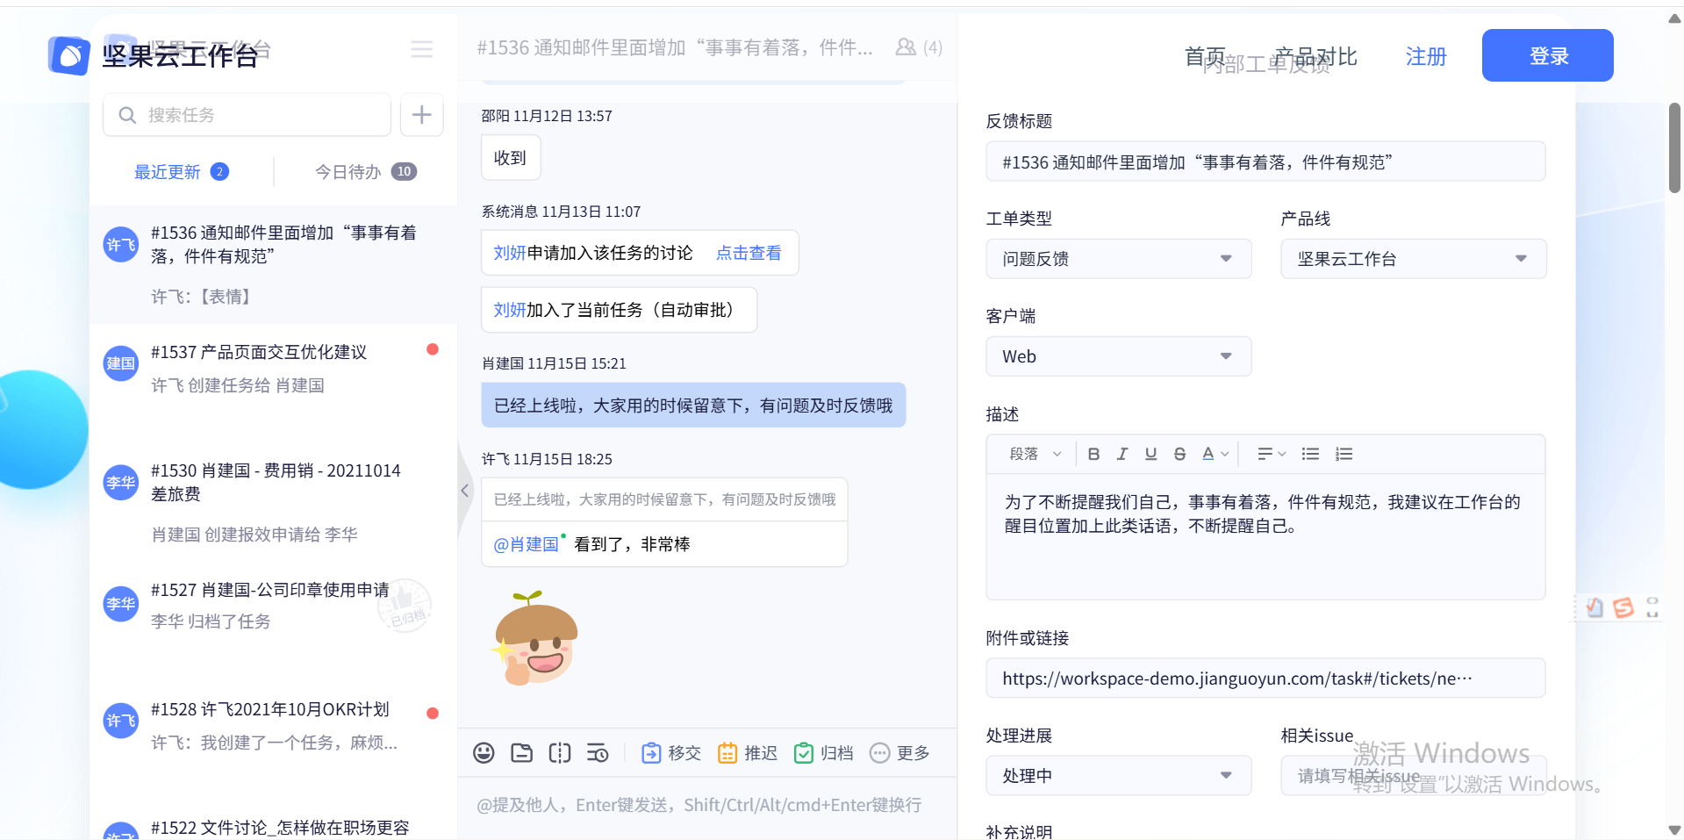
Task: Go to 首页 in the top navigation
Action: [x=1205, y=57]
